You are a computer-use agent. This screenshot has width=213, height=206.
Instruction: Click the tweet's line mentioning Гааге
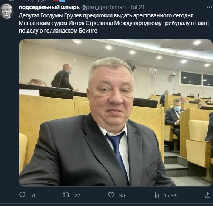[x=114, y=23]
